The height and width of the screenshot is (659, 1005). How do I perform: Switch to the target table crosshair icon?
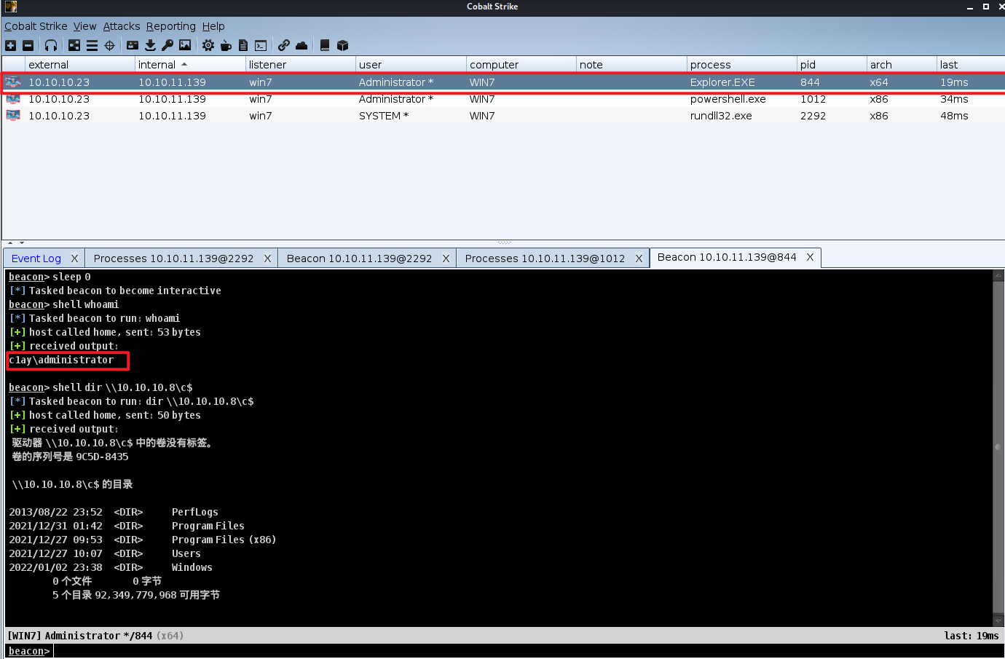coord(109,45)
